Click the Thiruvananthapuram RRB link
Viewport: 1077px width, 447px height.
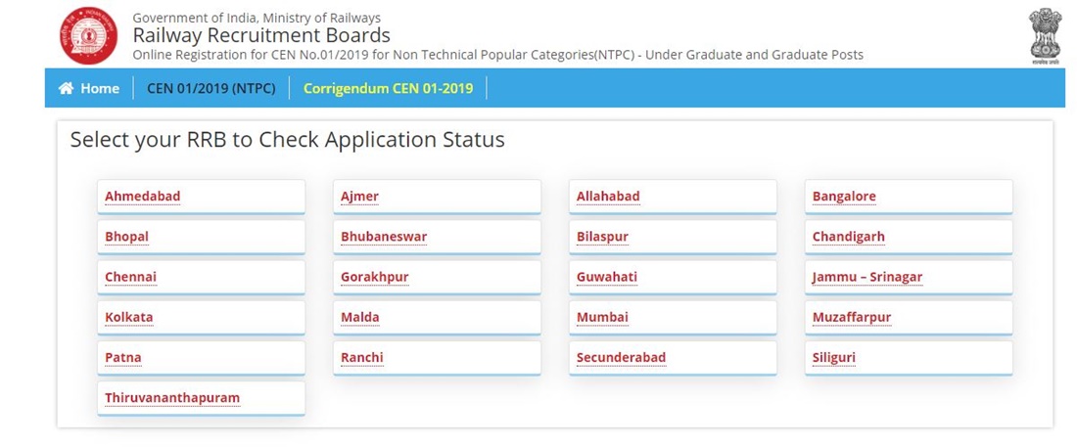(x=172, y=398)
